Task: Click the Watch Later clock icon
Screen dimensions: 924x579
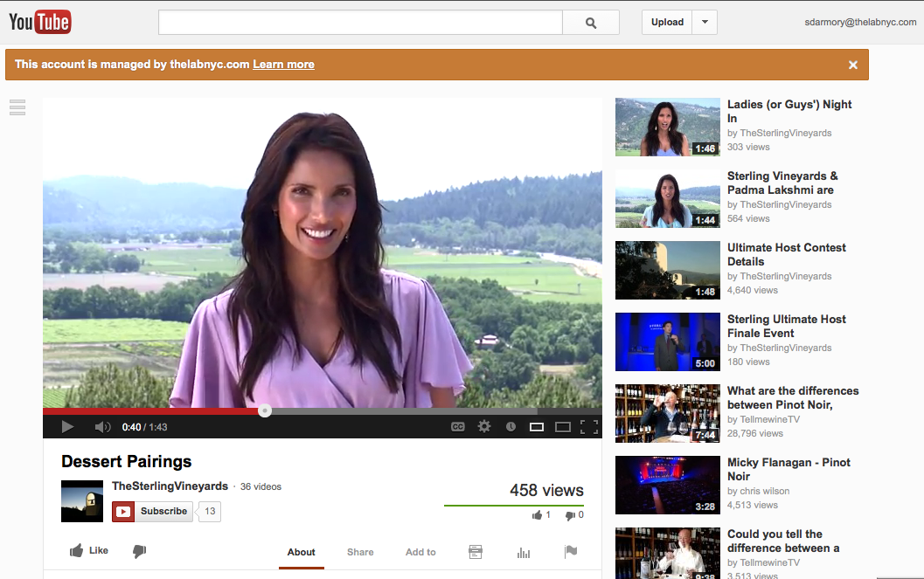Action: pyautogui.click(x=511, y=426)
